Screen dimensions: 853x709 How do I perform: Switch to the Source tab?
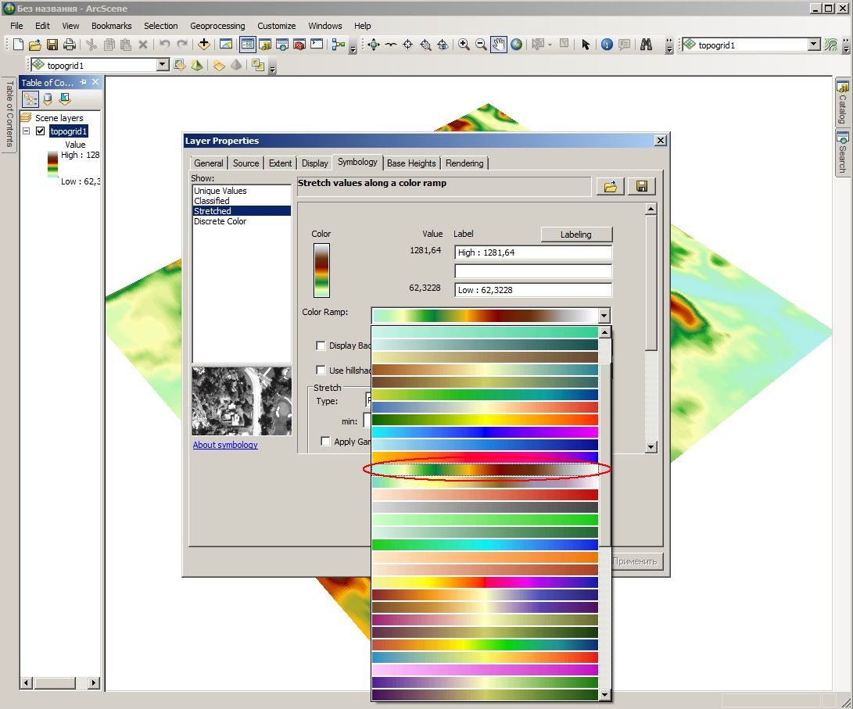[x=246, y=163]
